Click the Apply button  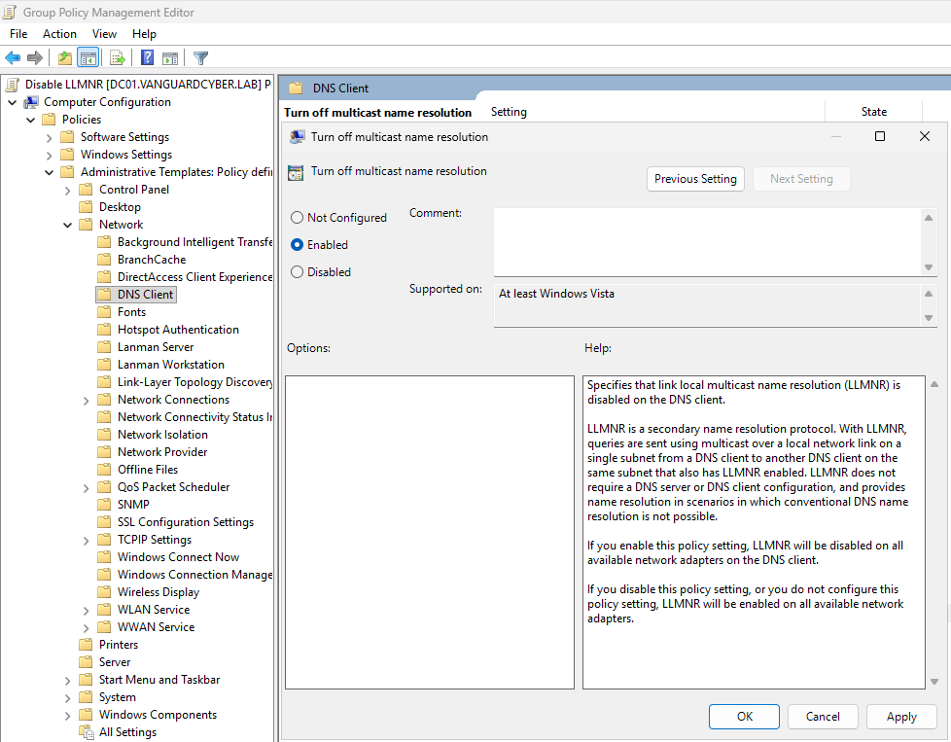[x=901, y=717]
